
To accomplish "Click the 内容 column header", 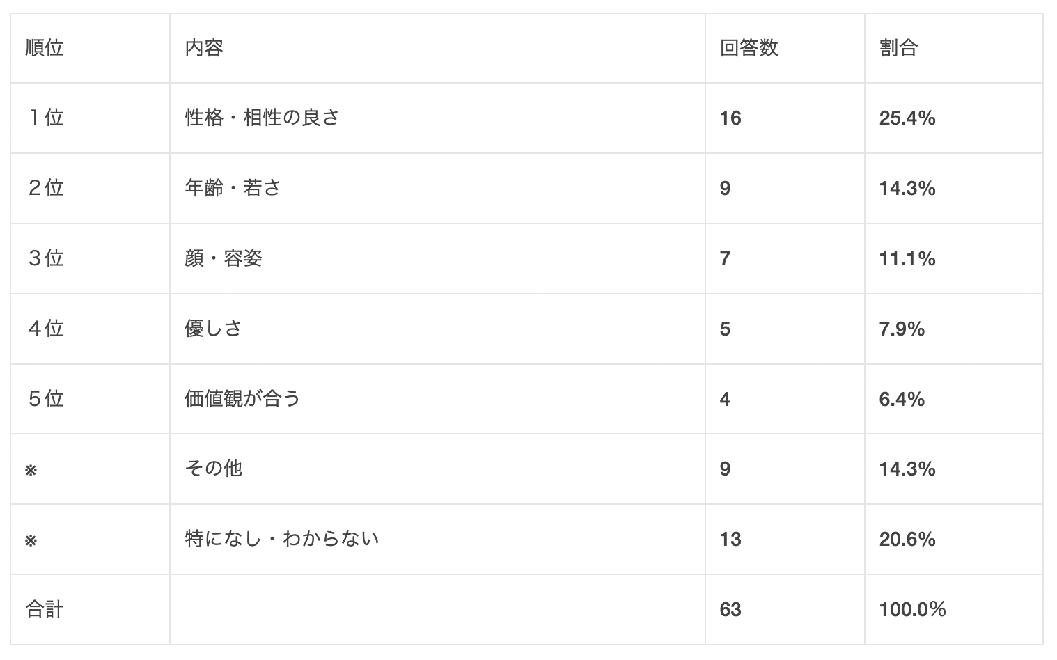I will pyautogui.click(x=204, y=48).
